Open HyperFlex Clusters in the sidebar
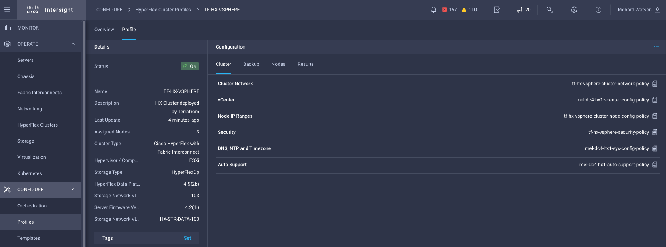Screen dimensions: 666x247 click(x=40, y=125)
